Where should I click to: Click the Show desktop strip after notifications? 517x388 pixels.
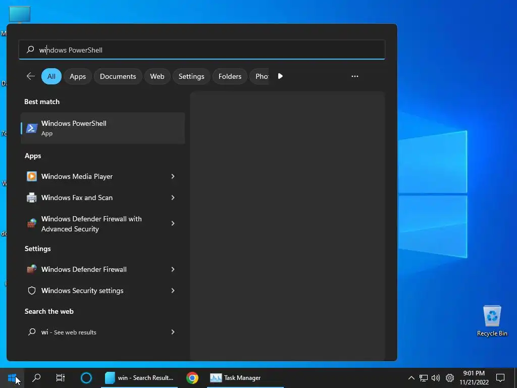click(x=515, y=378)
